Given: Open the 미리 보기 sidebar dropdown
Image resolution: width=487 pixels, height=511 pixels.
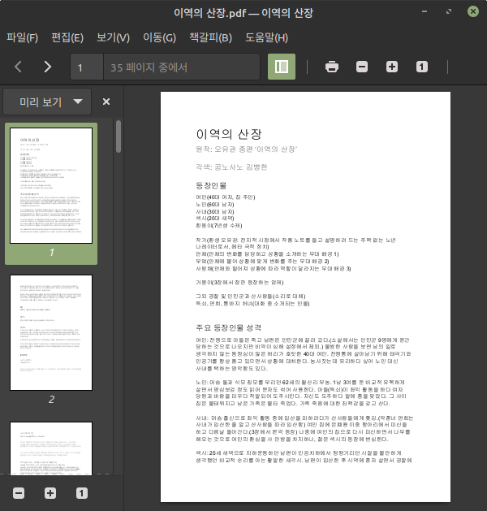Looking at the screenshot, I should click(x=47, y=102).
